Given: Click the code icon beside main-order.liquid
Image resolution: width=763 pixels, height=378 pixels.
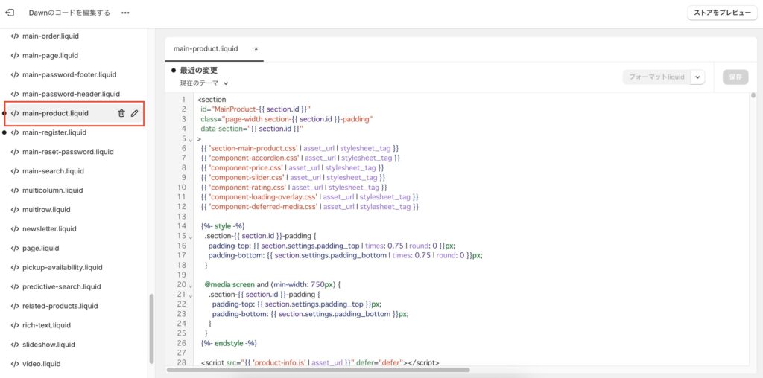Looking at the screenshot, I should point(15,36).
